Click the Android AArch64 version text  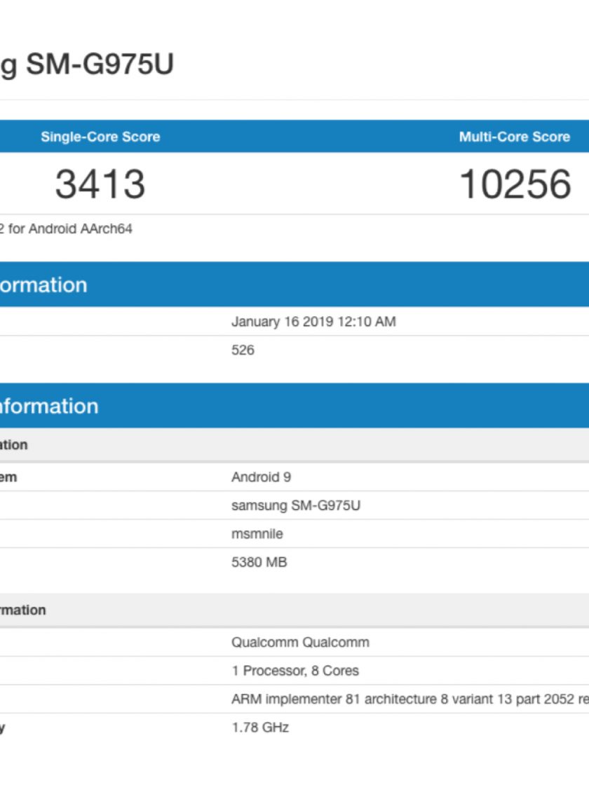67,228
